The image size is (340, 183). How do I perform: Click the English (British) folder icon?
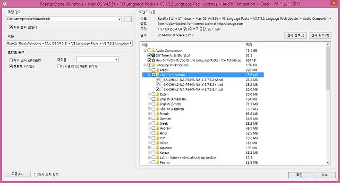(157, 104)
